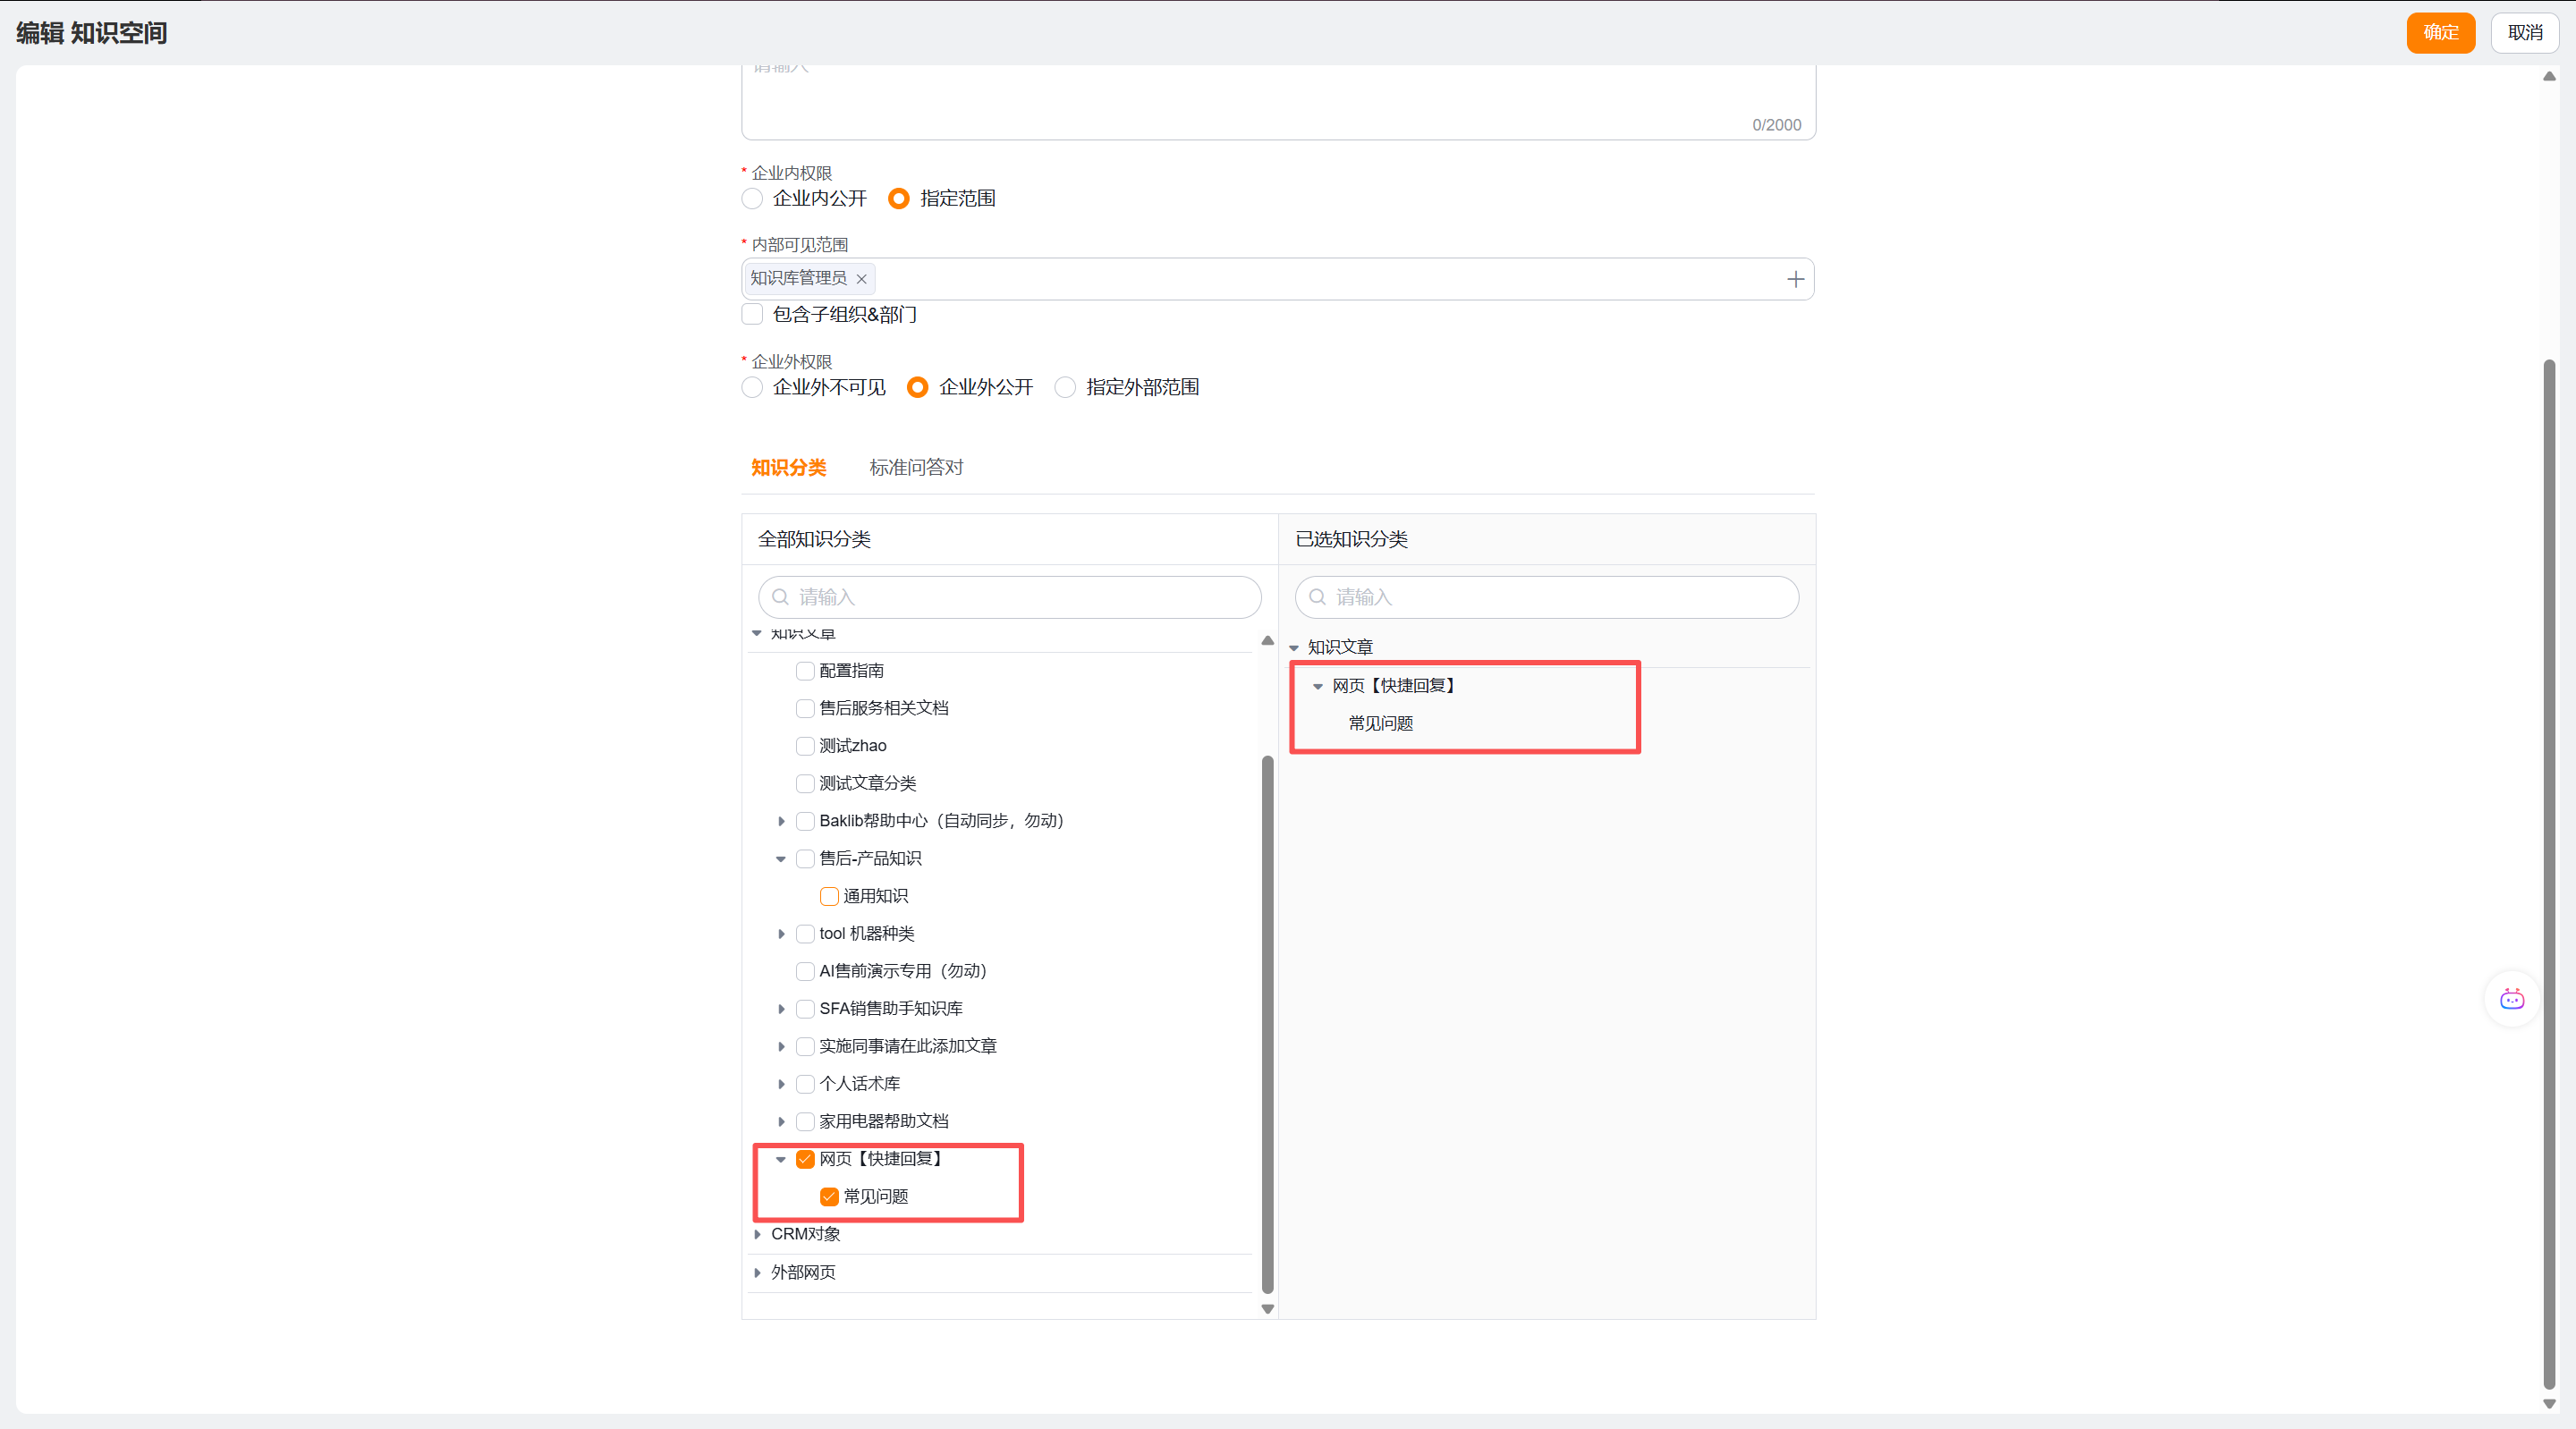Check the Baklib帮助中心 checkbox

click(x=805, y=821)
